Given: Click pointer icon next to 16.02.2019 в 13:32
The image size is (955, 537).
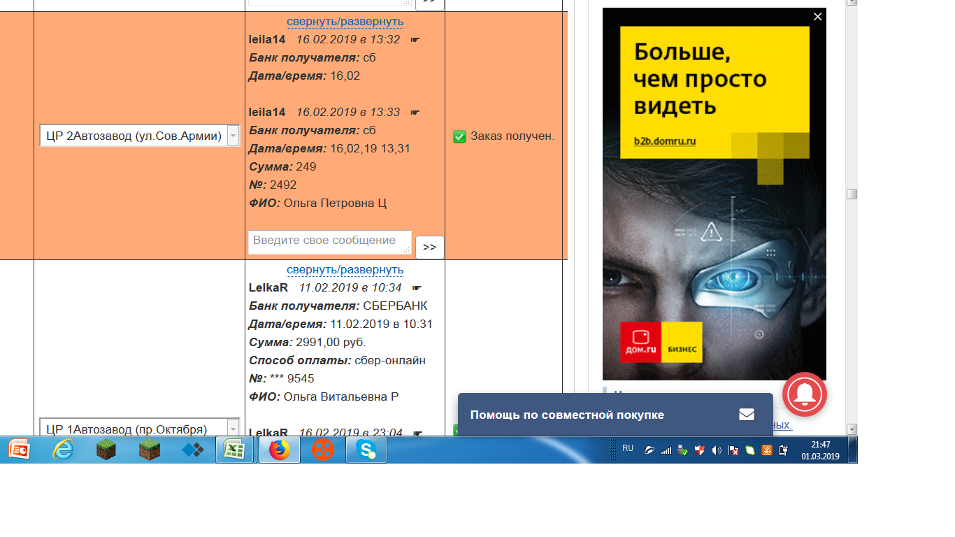Looking at the screenshot, I should 415,40.
